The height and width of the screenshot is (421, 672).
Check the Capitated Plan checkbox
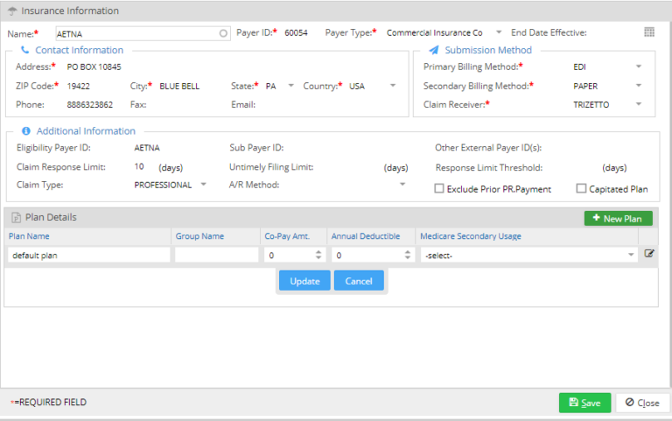point(581,188)
